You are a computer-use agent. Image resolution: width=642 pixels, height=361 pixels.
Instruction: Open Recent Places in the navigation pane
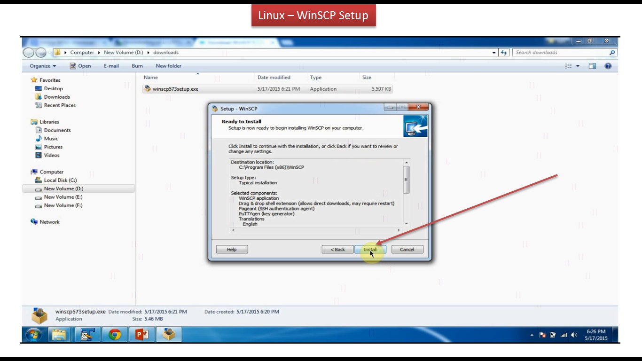[x=60, y=105]
